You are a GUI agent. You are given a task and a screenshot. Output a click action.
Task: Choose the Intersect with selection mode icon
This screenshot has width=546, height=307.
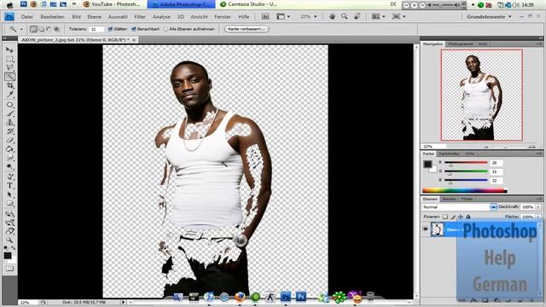point(56,29)
